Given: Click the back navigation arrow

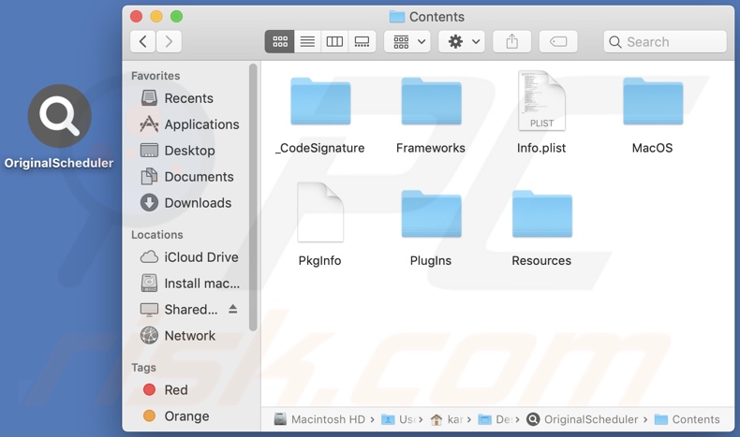Looking at the screenshot, I should [142, 41].
